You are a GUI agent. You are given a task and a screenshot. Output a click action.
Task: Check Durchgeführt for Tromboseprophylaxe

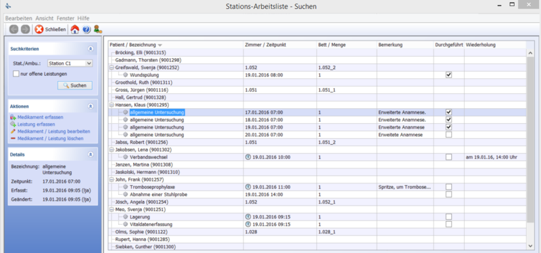[x=448, y=187]
